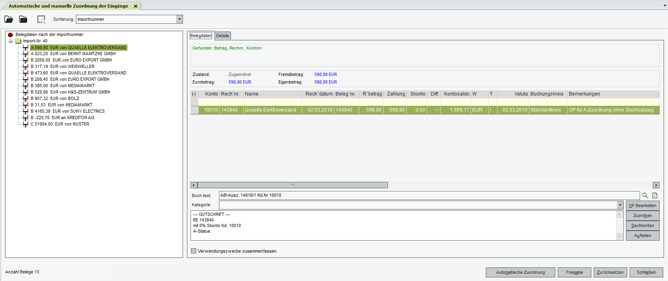Click the Aufteilen button
The width and height of the screenshot is (668, 281).
pyautogui.click(x=642, y=235)
